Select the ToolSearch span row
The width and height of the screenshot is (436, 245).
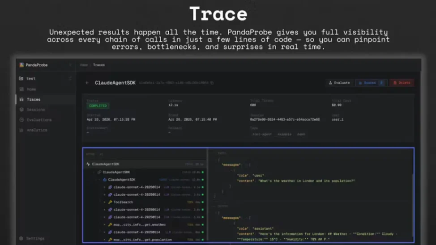145,202
